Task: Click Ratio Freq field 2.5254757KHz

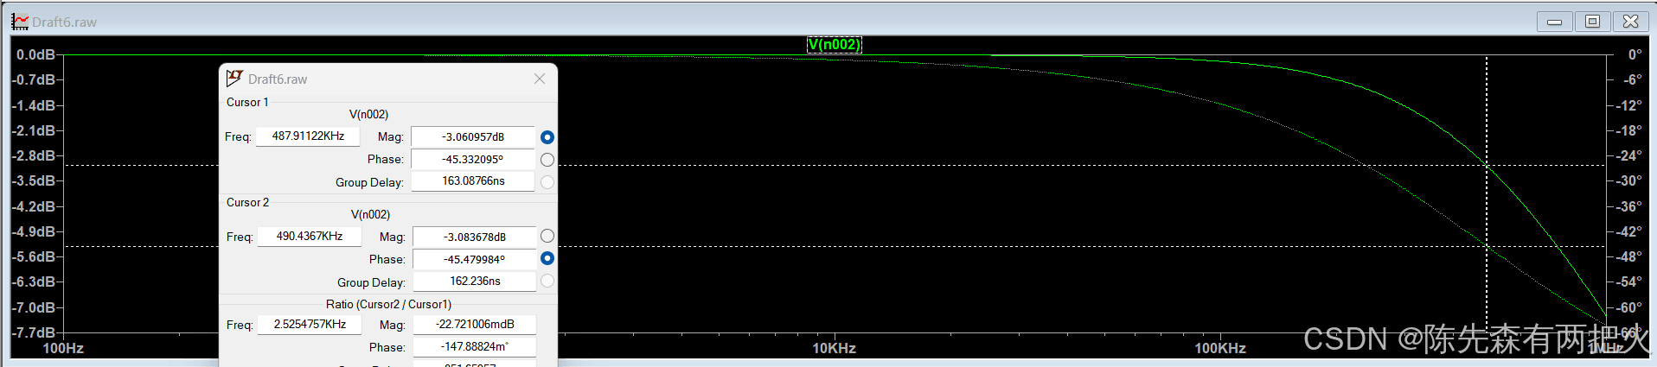Action: coord(310,325)
